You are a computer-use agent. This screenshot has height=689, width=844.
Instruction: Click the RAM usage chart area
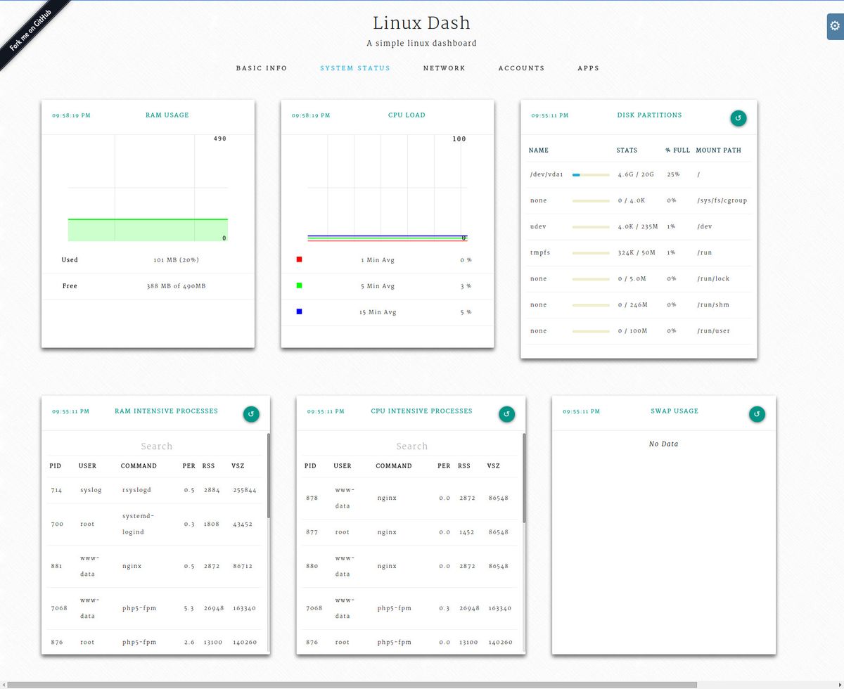(x=148, y=188)
